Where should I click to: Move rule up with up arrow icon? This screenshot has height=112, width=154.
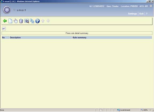(x=43, y=21)
